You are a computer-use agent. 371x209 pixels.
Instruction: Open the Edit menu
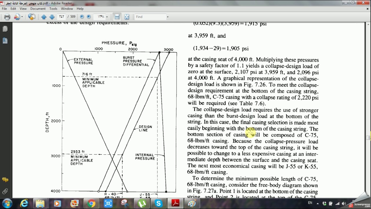pos(13,9)
